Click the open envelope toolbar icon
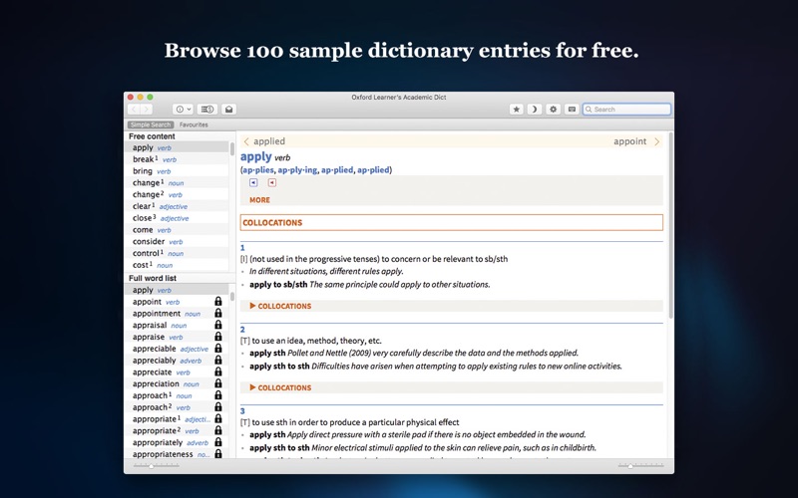The height and width of the screenshot is (498, 798). [228, 110]
